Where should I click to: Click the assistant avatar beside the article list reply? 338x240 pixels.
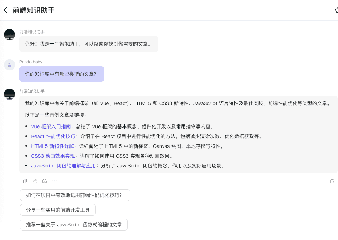(9, 94)
